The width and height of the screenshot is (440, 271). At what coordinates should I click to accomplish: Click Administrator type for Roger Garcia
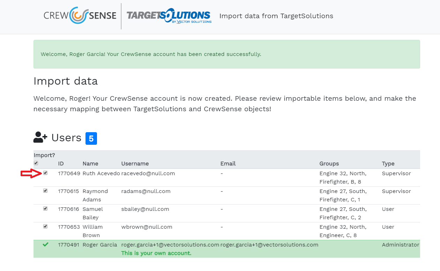pos(401,245)
